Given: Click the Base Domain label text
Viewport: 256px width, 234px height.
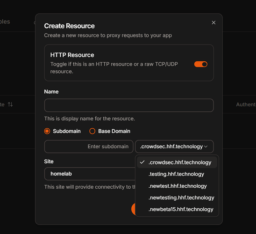Looking at the screenshot, I should coord(114,131).
